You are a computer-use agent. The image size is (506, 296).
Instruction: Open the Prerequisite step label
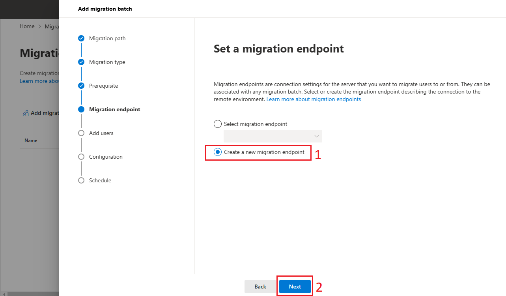pyautogui.click(x=103, y=86)
